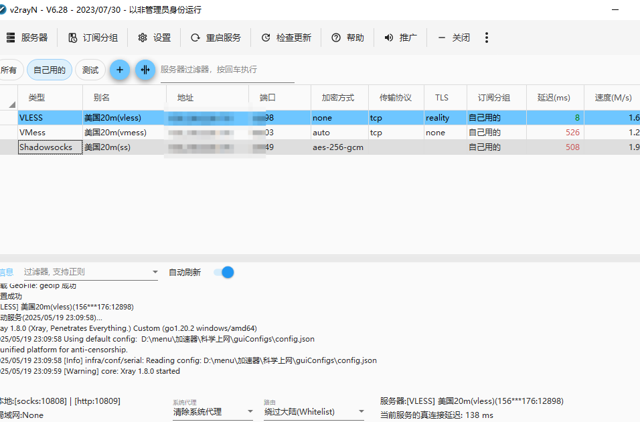Expand the log filter dropdown arrow
640x422 pixels.
coord(155,273)
